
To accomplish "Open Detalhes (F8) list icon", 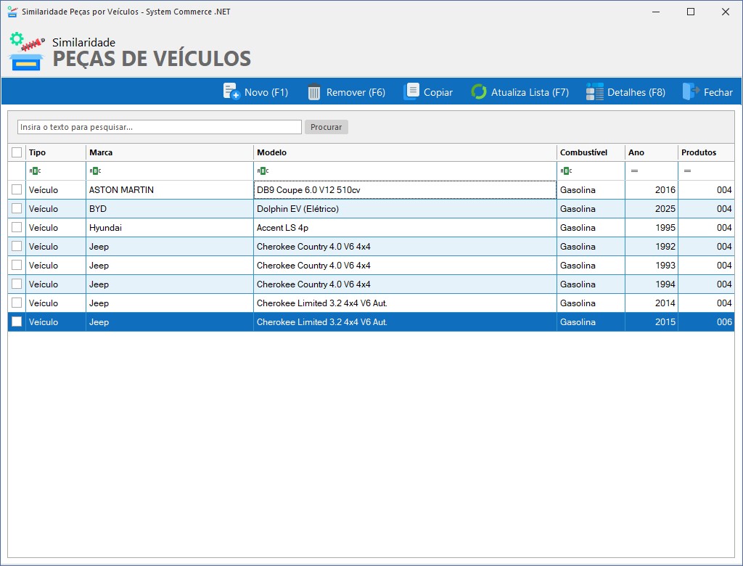I will (x=595, y=92).
